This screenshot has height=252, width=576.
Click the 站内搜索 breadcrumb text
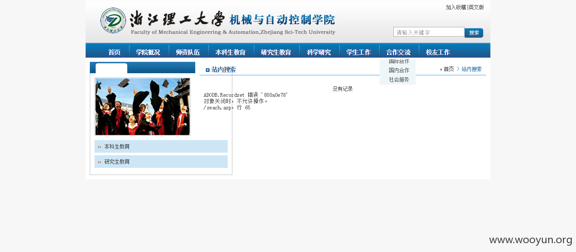[x=471, y=69]
